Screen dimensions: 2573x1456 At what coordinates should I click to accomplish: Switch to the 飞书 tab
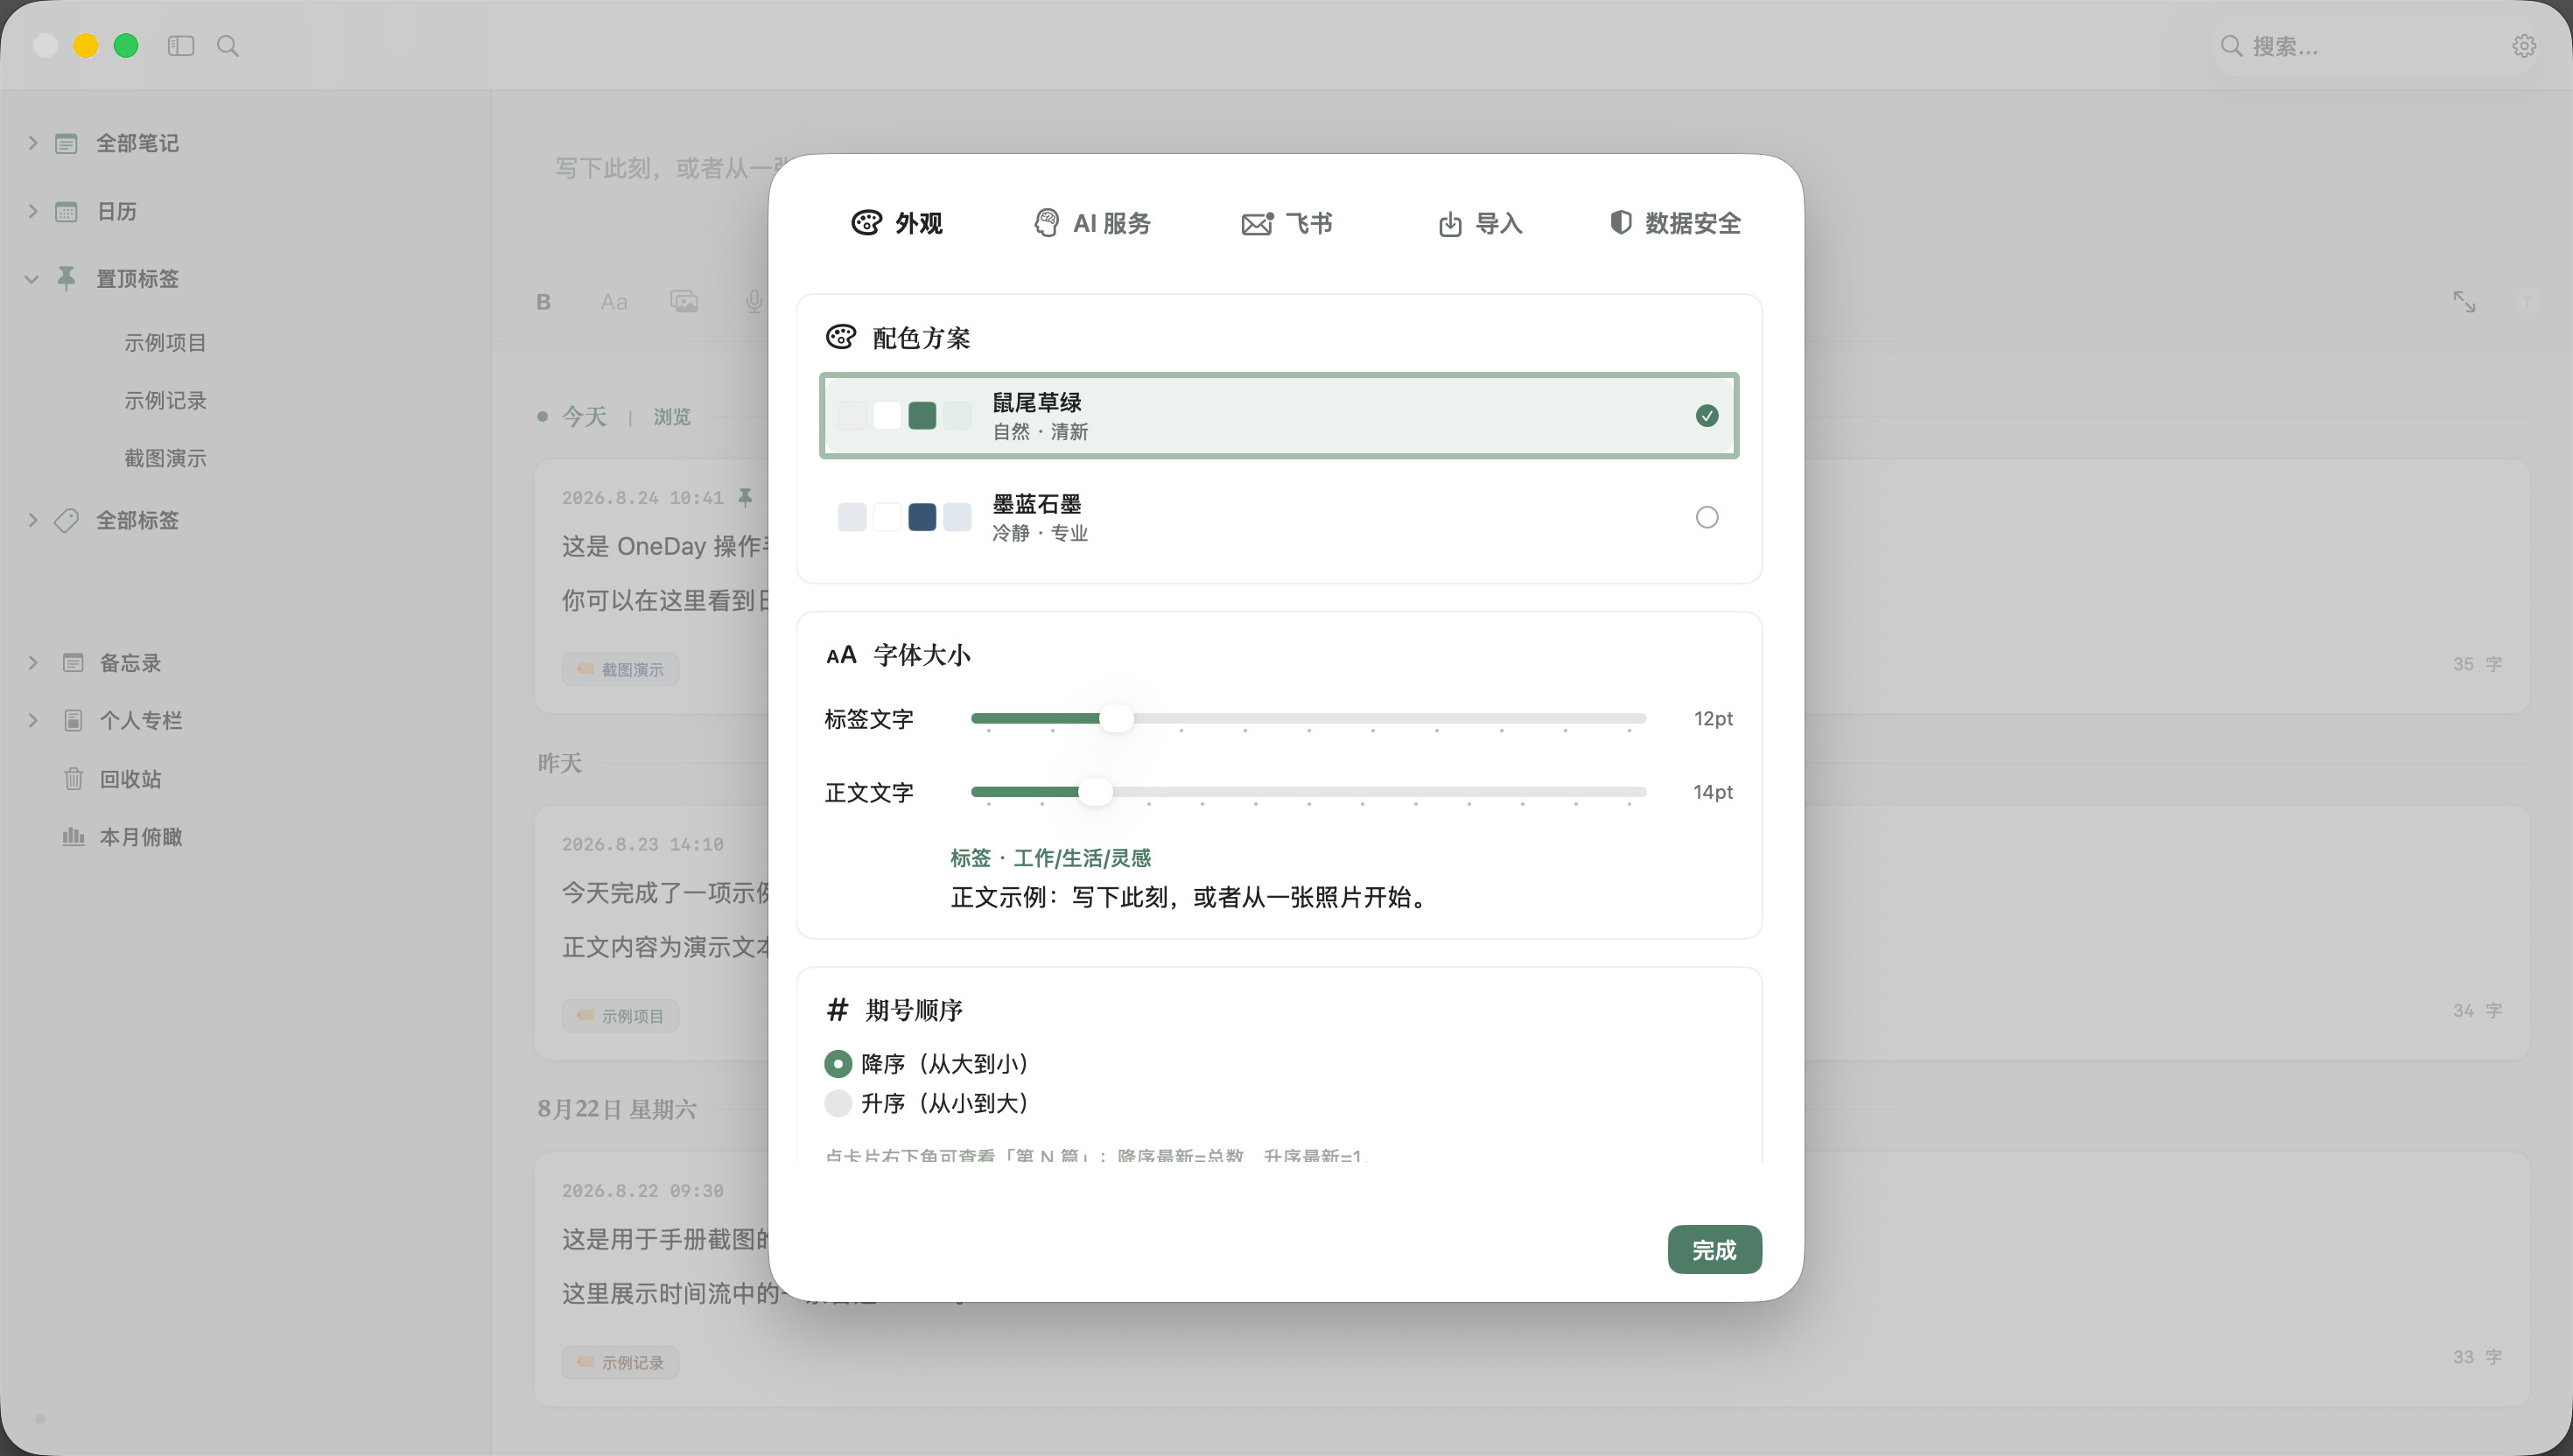coord(1287,223)
